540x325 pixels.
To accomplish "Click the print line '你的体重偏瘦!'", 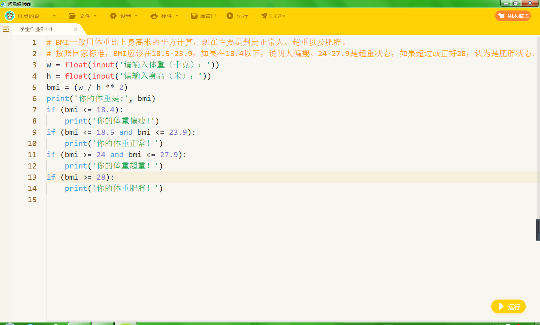I will pos(112,121).
